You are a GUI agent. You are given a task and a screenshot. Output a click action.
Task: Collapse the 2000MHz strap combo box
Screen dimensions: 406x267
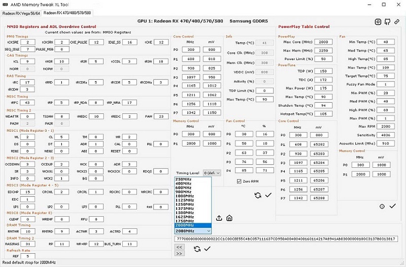(x=208, y=231)
